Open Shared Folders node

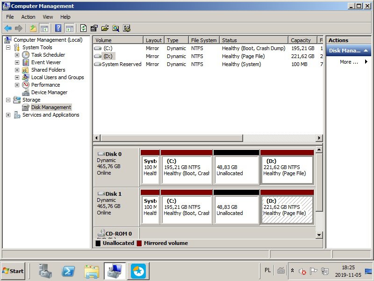coord(48,70)
